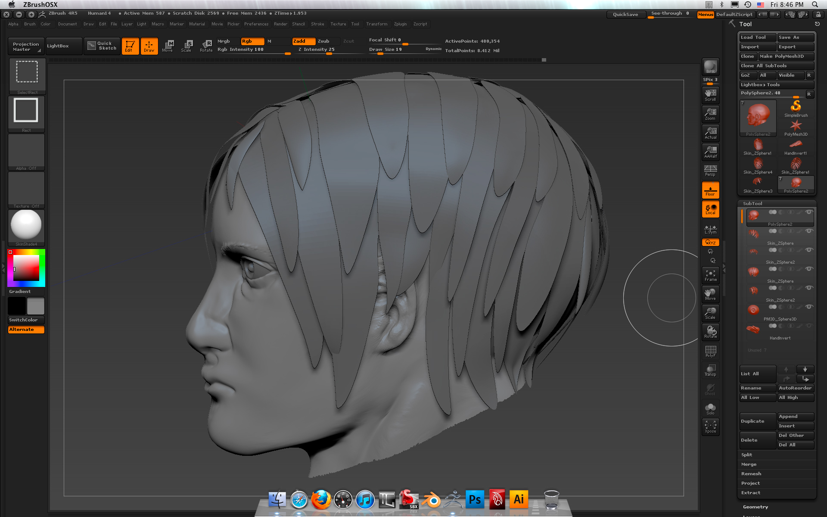Collapse the SubTool panel header
The height and width of the screenshot is (517, 827).
click(752, 203)
